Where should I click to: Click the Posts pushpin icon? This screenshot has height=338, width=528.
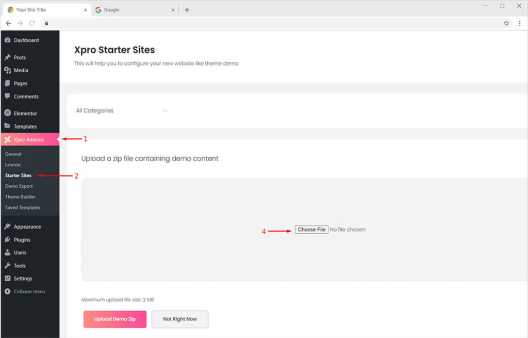coord(7,57)
